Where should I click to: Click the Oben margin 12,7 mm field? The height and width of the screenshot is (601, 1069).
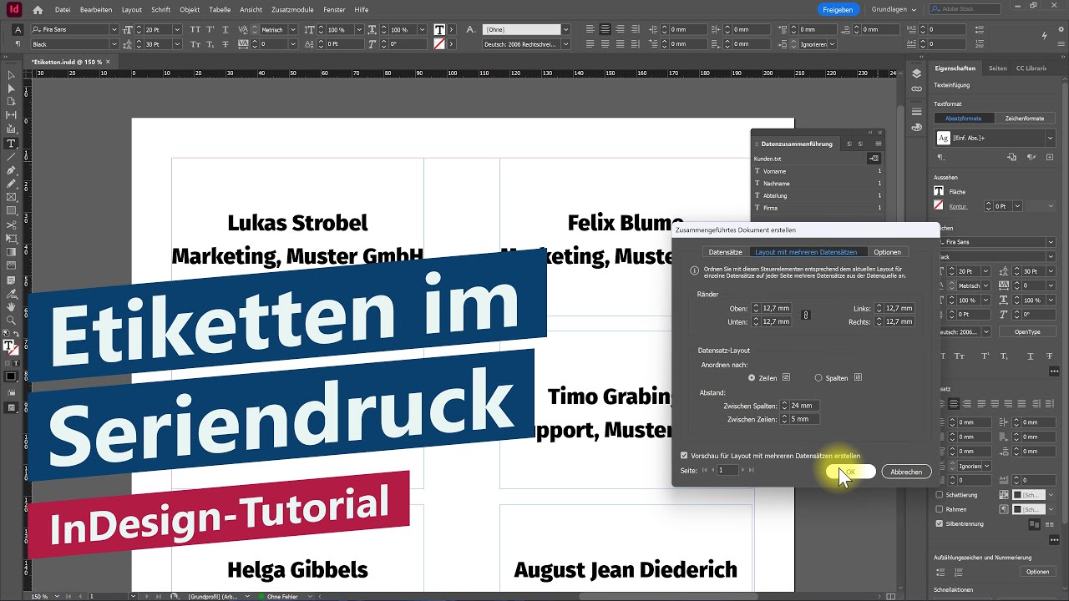coord(775,308)
